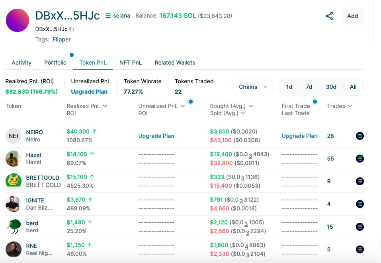381x263 pixels.
Task: Click the Add button
Action: pyautogui.click(x=353, y=16)
